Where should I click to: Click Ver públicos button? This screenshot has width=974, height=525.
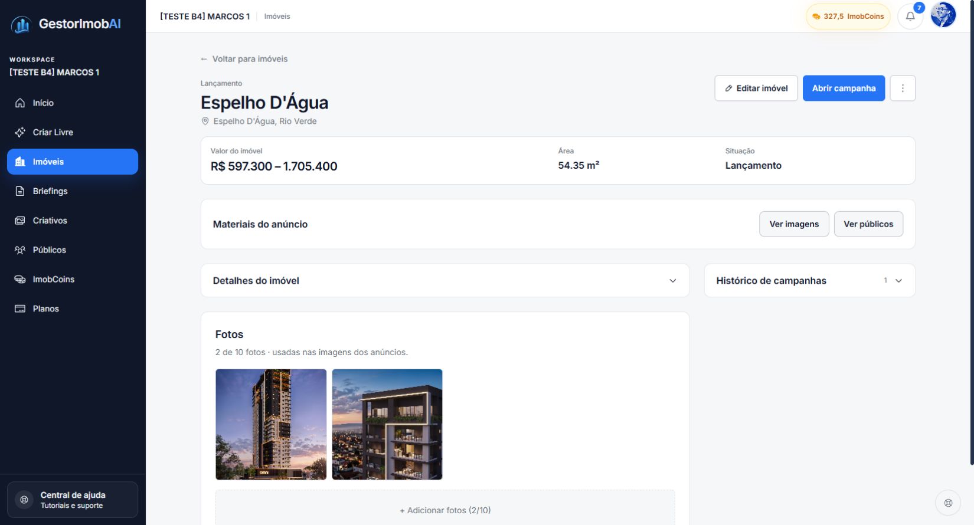[868, 224]
